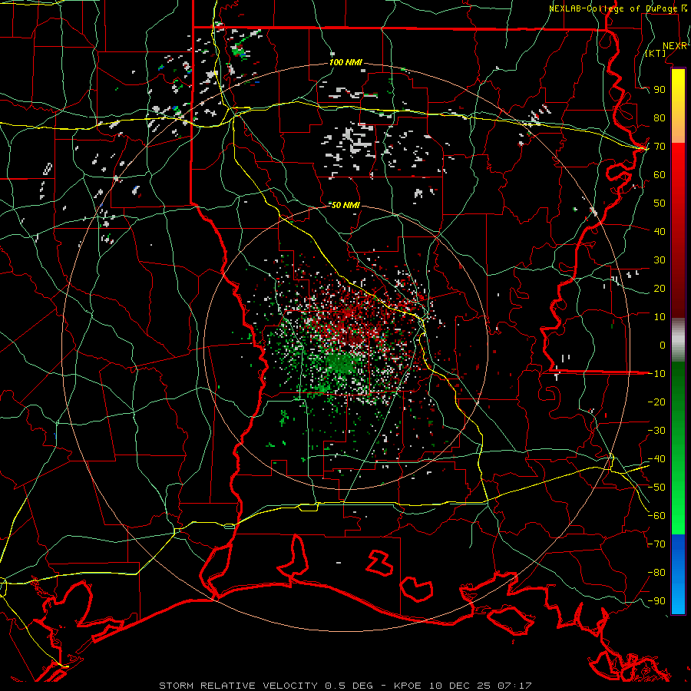Click the -90 kt scale value

[656, 601]
